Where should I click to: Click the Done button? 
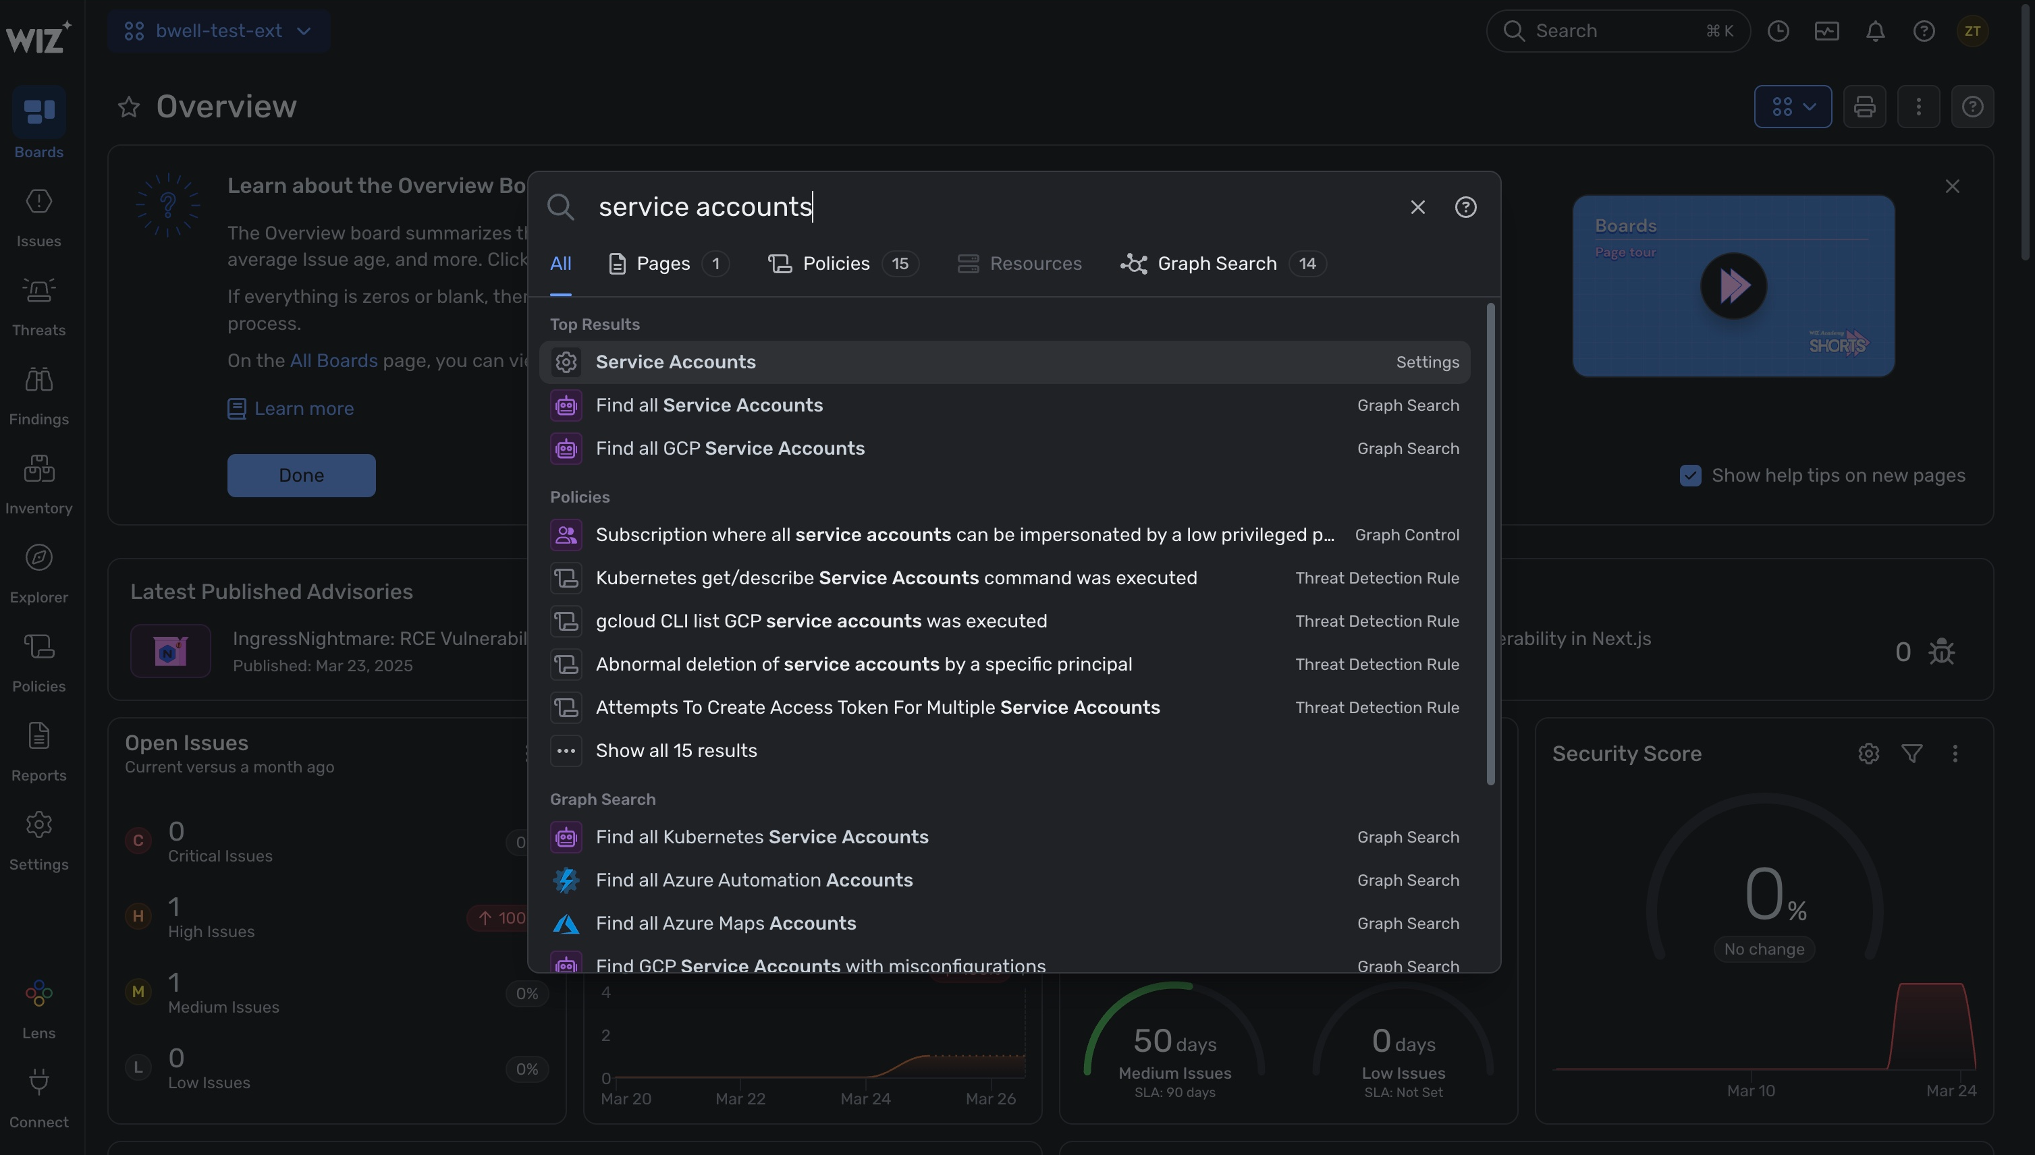click(x=302, y=475)
